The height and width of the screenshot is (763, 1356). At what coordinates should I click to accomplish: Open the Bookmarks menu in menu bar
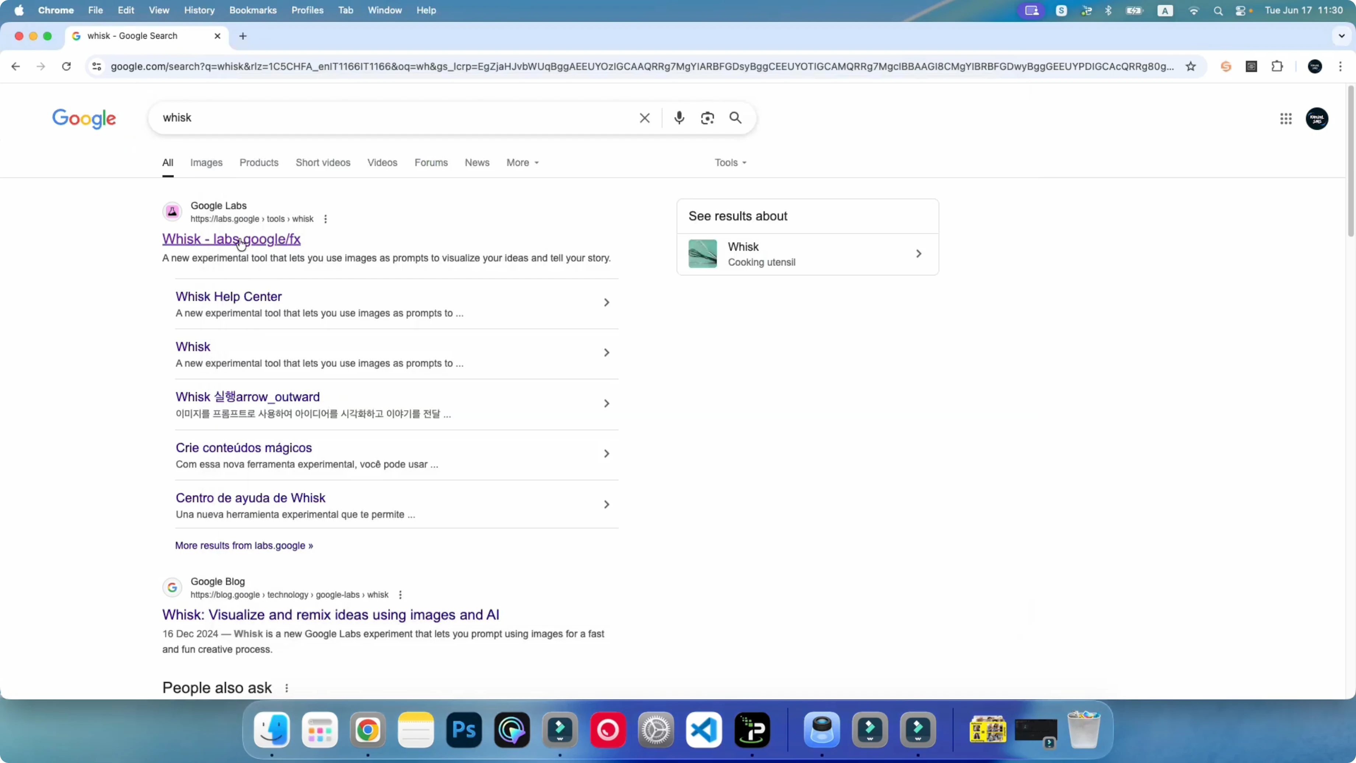click(253, 10)
